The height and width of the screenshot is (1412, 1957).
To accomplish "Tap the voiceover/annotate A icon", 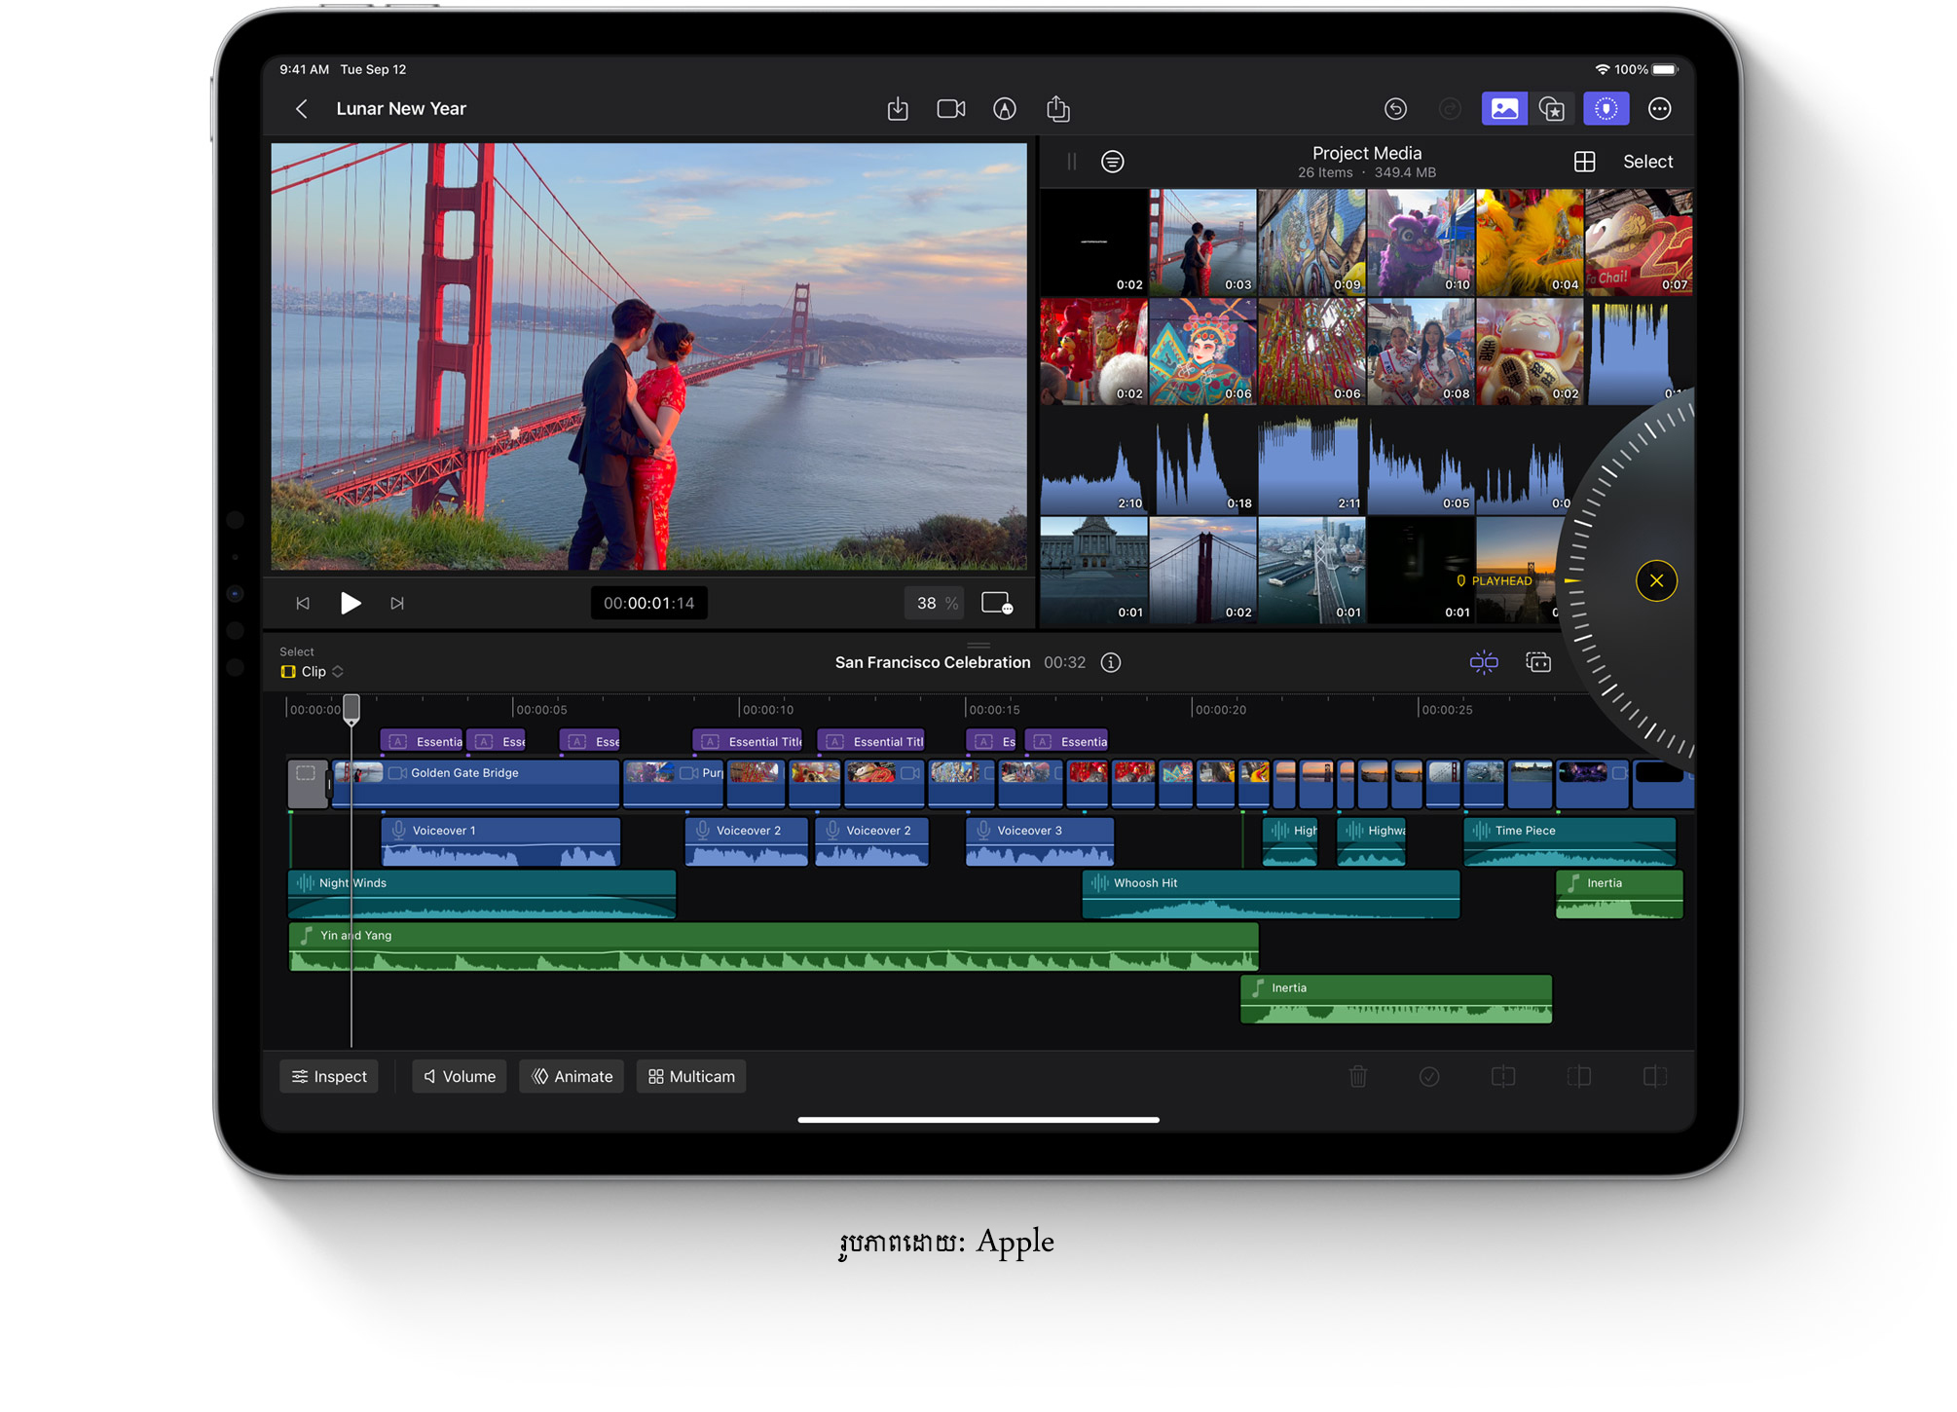I will tap(1005, 109).
